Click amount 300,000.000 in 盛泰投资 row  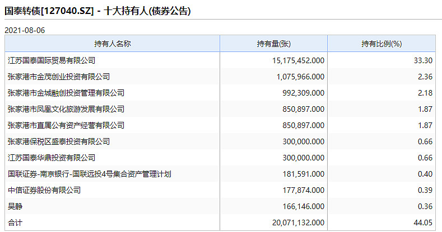tap(303, 141)
